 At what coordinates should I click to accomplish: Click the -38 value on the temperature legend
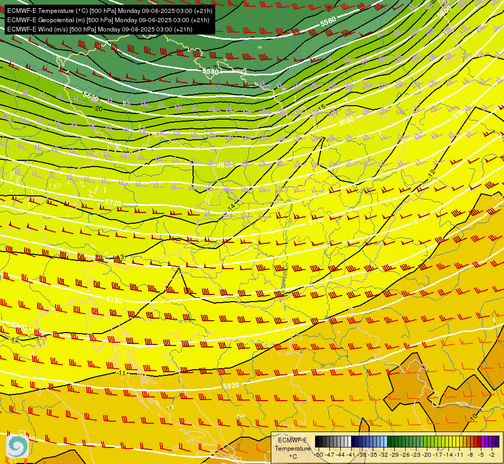pos(362,455)
